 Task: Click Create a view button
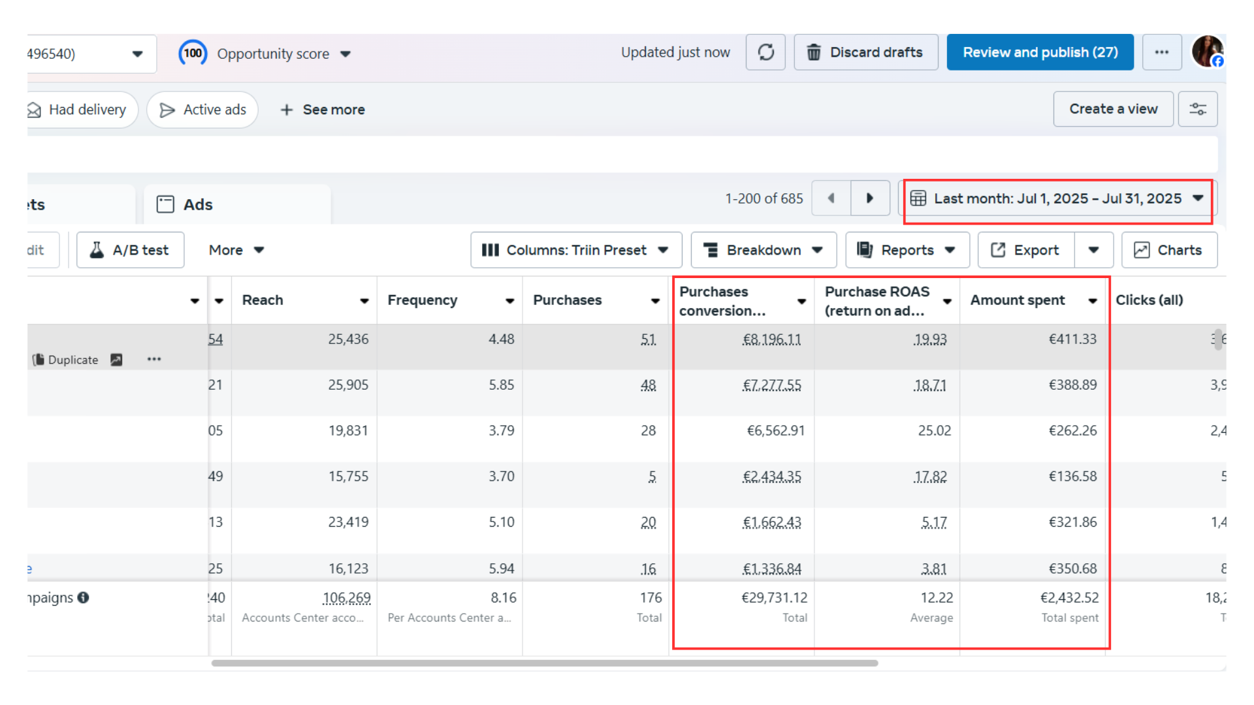coord(1113,109)
